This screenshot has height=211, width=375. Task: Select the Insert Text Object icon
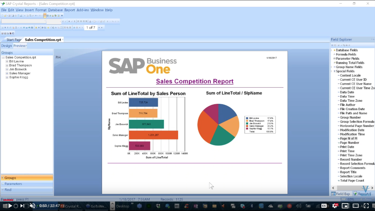(x=3, y=27)
